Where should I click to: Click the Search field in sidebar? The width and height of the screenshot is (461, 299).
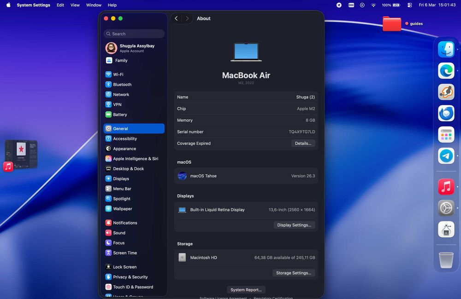(x=134, y=34)
